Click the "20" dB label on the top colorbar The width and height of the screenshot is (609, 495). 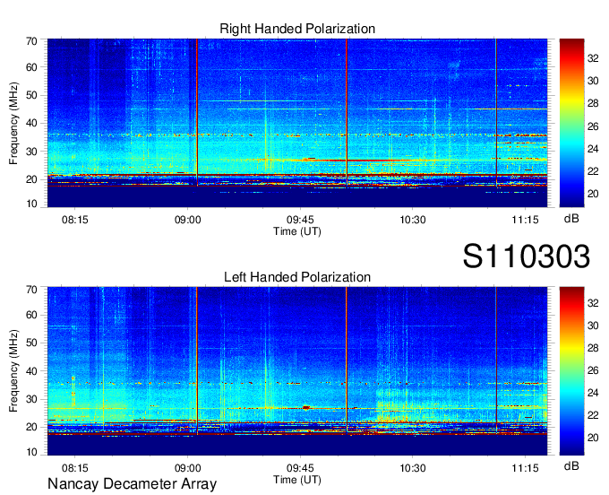593,194
